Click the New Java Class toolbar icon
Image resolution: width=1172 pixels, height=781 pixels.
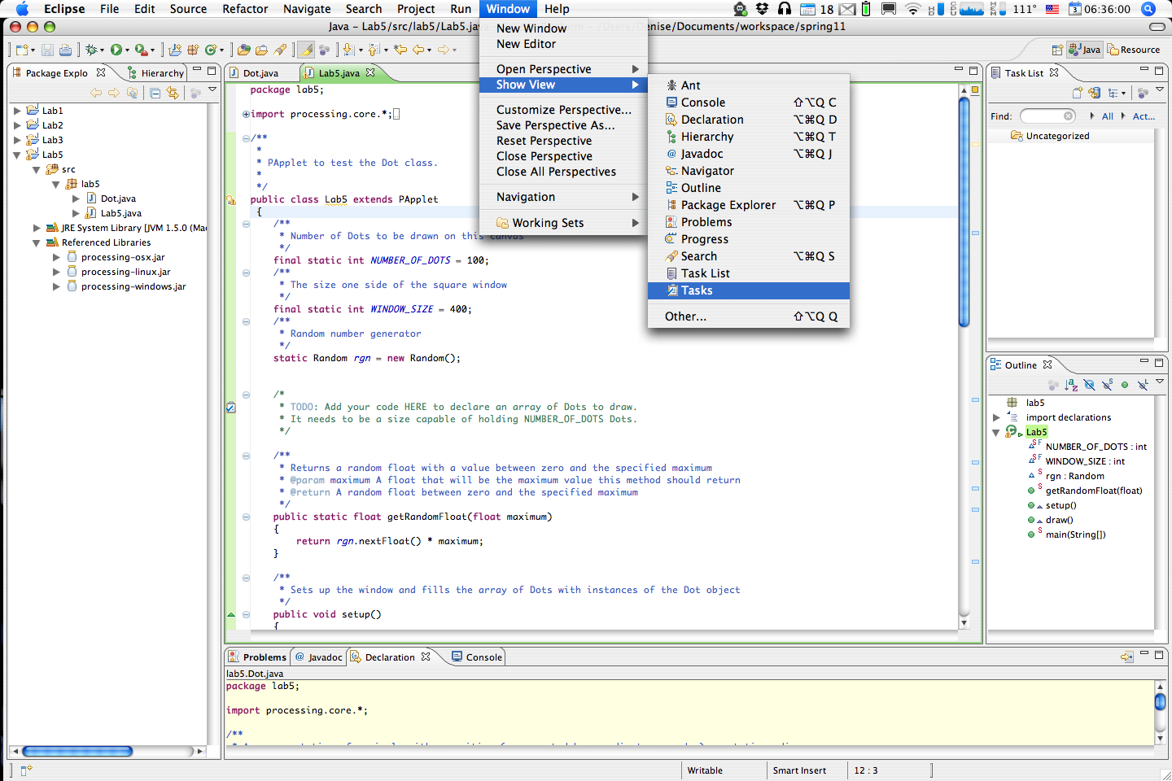pos(212,50)
